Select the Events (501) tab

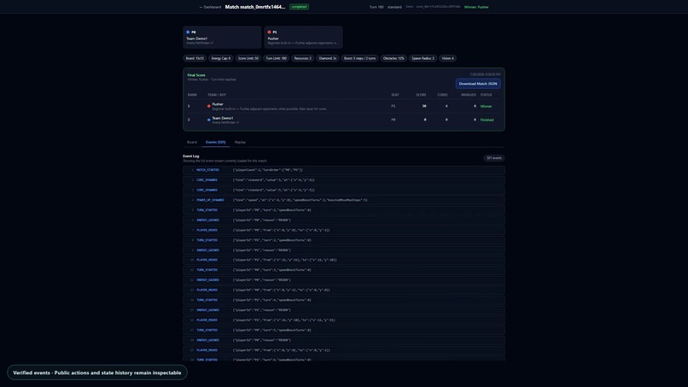215,143
